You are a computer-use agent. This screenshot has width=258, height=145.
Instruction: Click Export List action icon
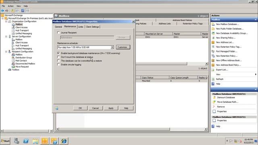tap(213, 70)
